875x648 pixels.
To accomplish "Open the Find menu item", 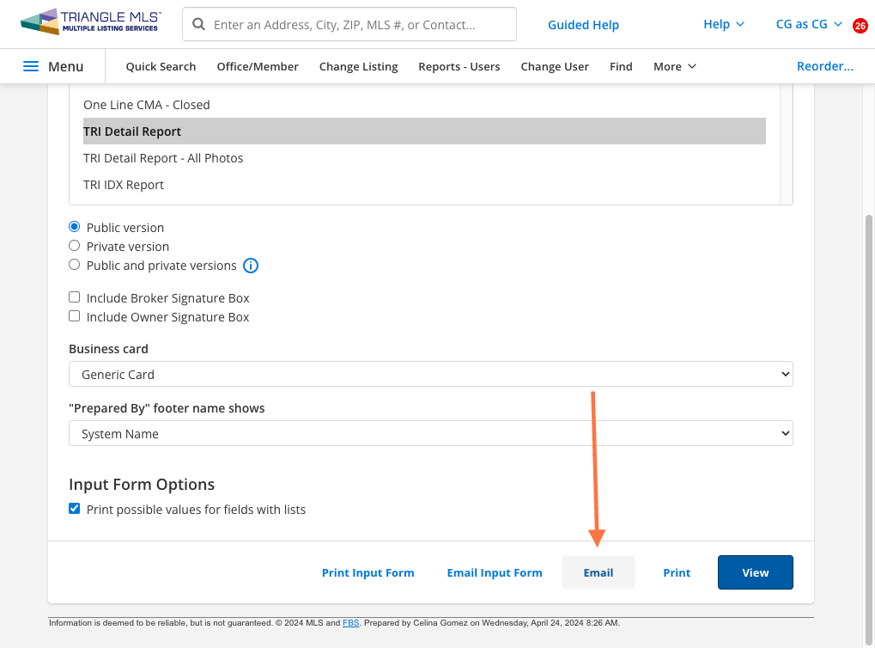I will pos(621,66).
